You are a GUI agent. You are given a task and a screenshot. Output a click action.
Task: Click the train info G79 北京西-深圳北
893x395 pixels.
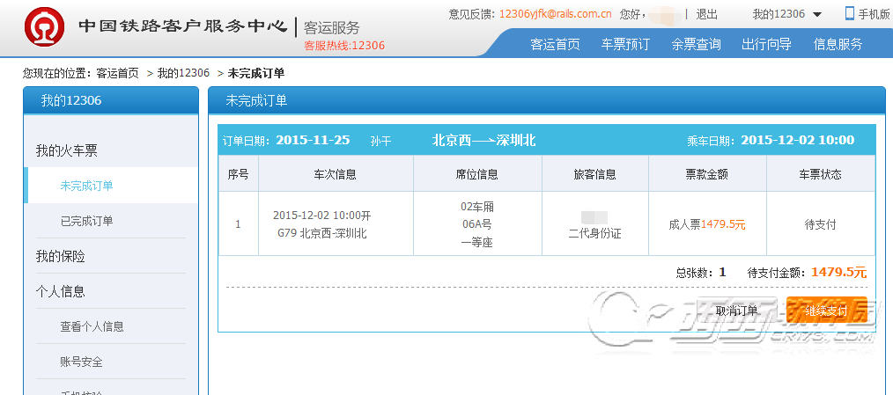pos(322,233)
